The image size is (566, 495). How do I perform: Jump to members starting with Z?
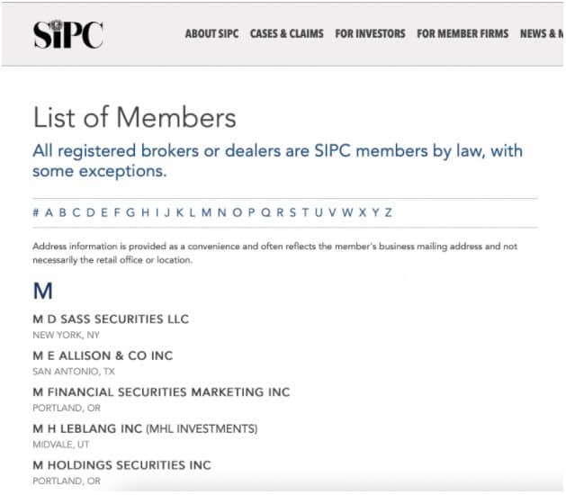[x=389, y=212]
